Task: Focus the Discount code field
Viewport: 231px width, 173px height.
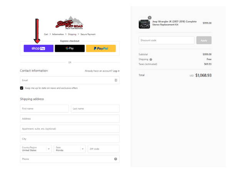Action: [166, 40]
